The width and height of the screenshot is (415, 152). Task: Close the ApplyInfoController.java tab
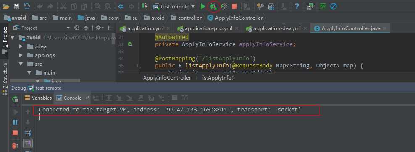[385, 28]
